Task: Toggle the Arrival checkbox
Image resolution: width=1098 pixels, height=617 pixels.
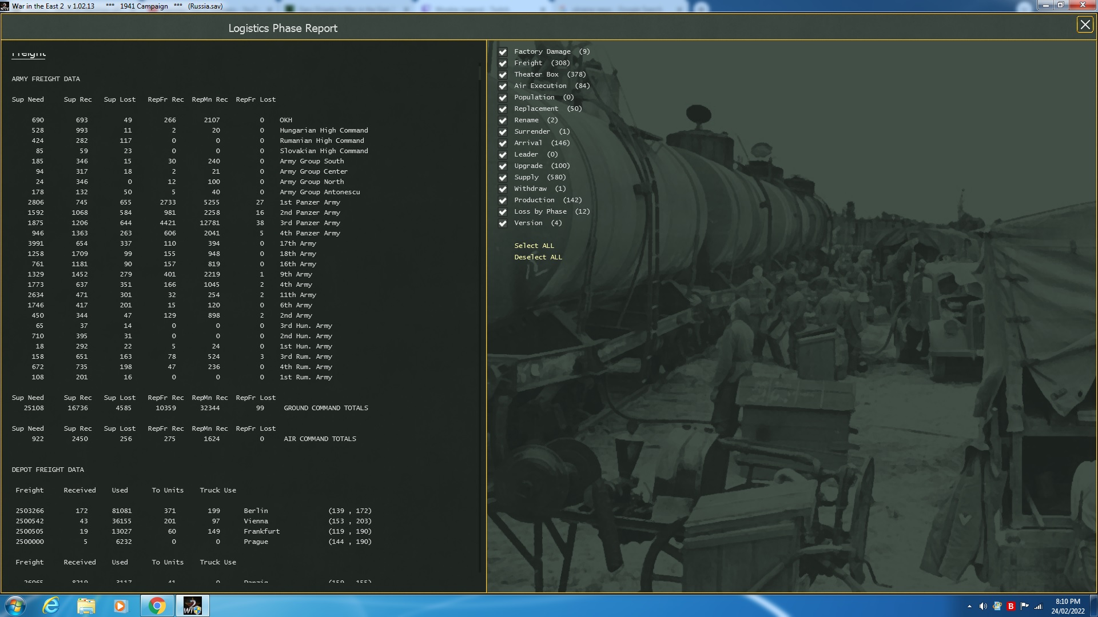Action: click(503, 143)
